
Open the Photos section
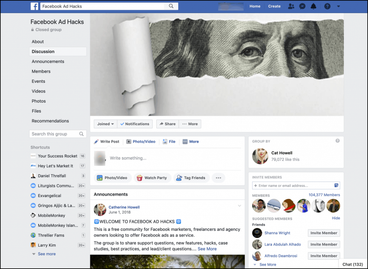39,101
